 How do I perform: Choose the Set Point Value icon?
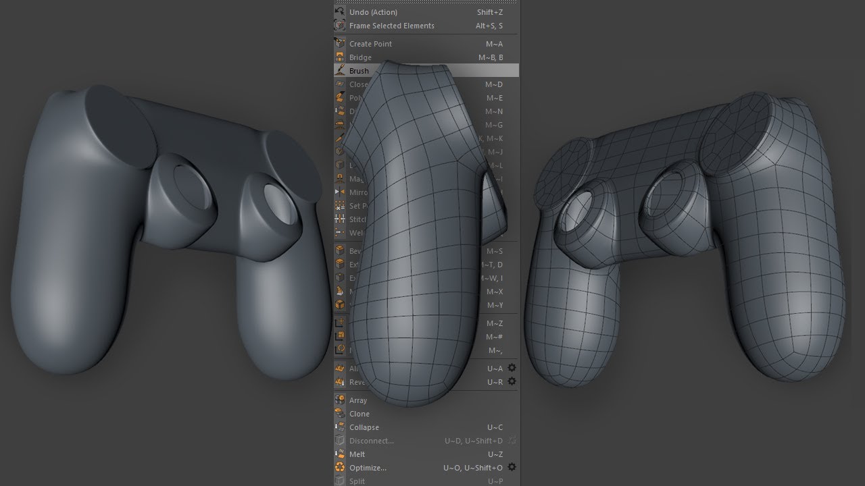click(x=340, y=206)
